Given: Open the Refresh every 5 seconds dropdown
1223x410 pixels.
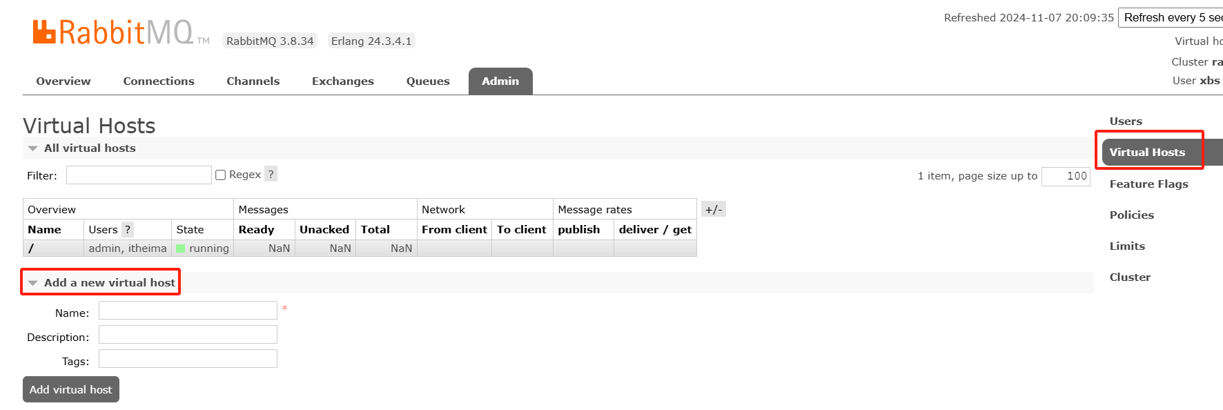Looking at the screenshot, I should point(1171,18).
